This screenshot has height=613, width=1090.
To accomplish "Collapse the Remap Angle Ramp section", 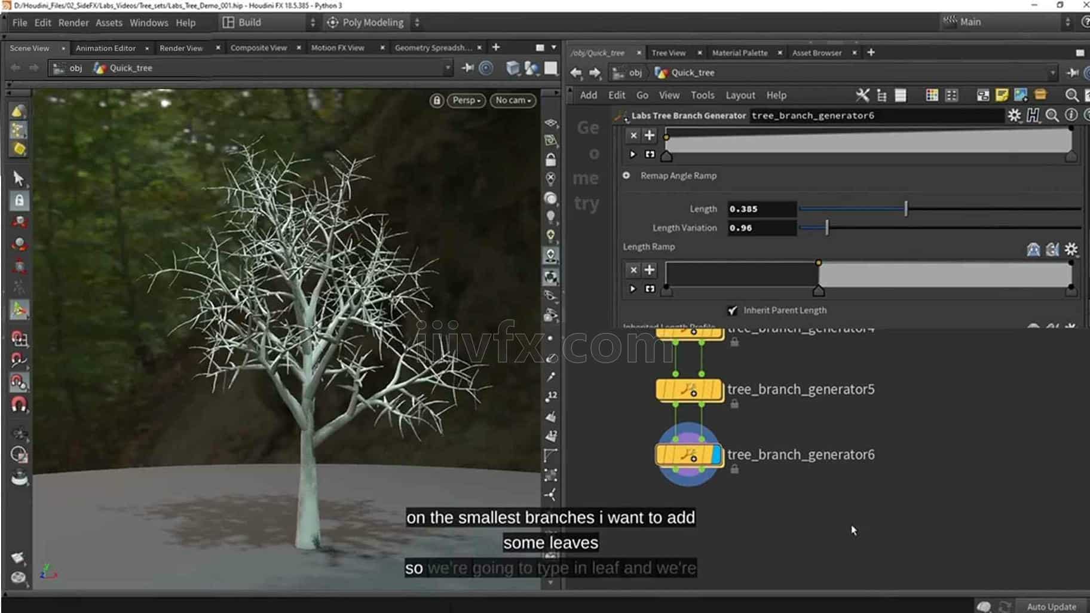I will 627,176.
